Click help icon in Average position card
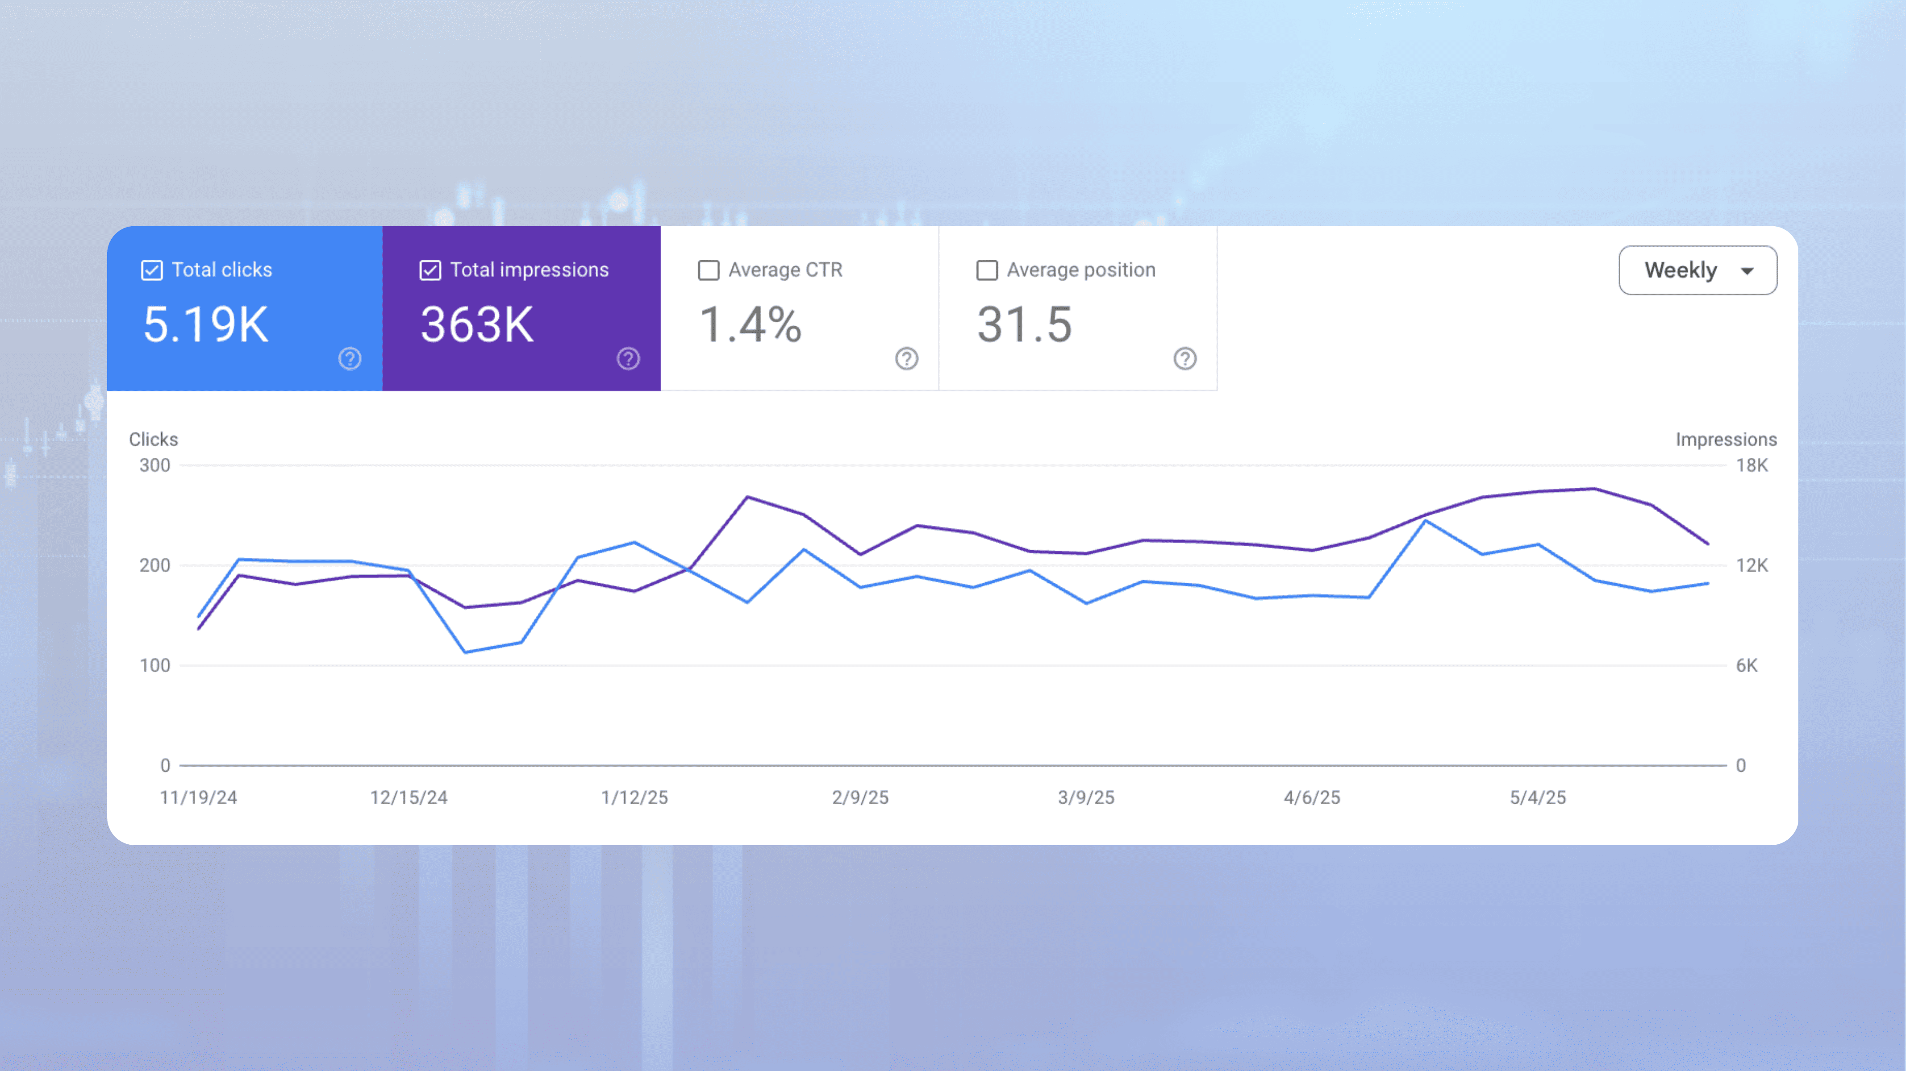 point(1184,359)
